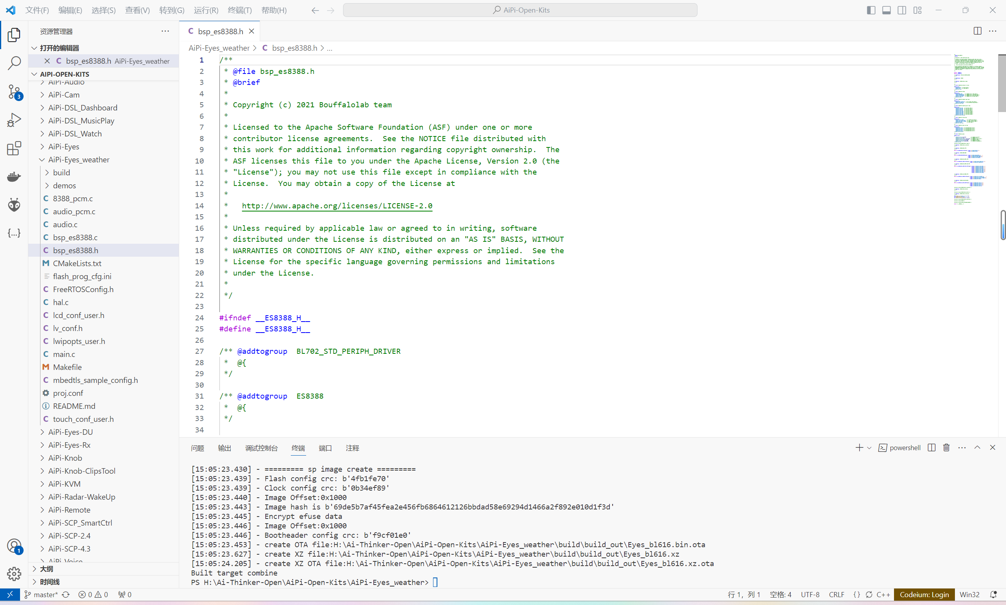Switch to the 输出 panel tab
Viewport: 1006px width, 605px height.
pyautogui.click(x=224, y=448)
